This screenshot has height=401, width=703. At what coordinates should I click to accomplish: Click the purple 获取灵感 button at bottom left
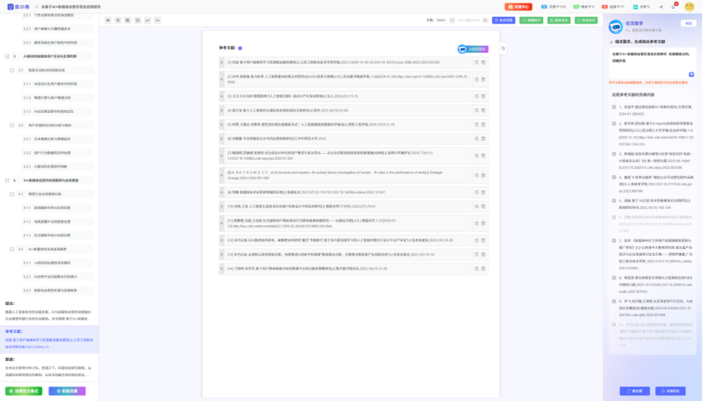click(67, 391)
